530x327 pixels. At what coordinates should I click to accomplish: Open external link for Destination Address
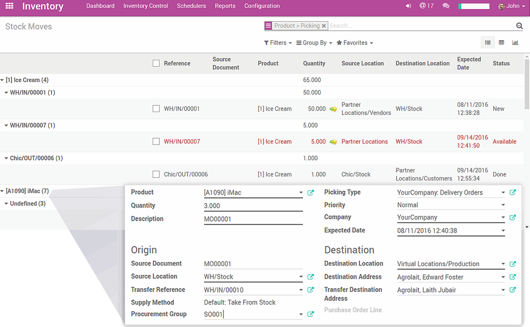[x=513, y=277]
